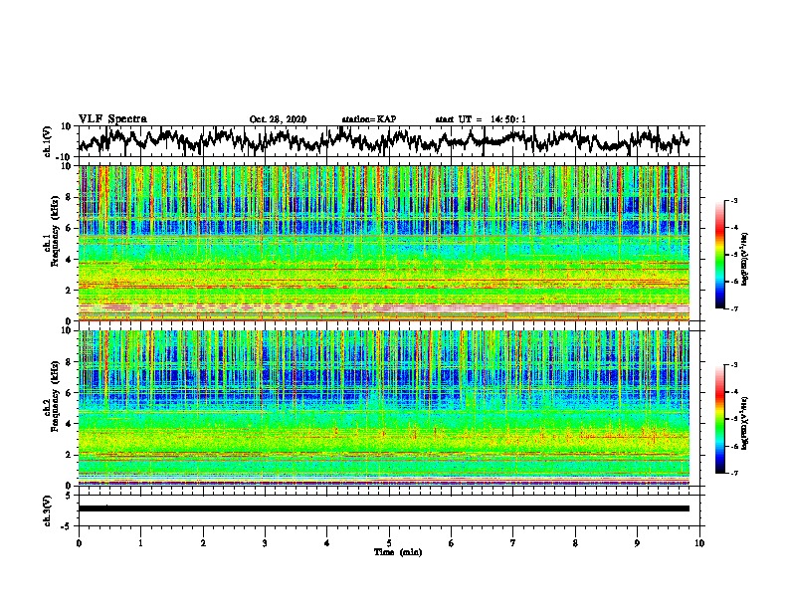The image size is (788, 609).
Task: Click the "start UT = 14:50:1" label
Action: (481, 119)
